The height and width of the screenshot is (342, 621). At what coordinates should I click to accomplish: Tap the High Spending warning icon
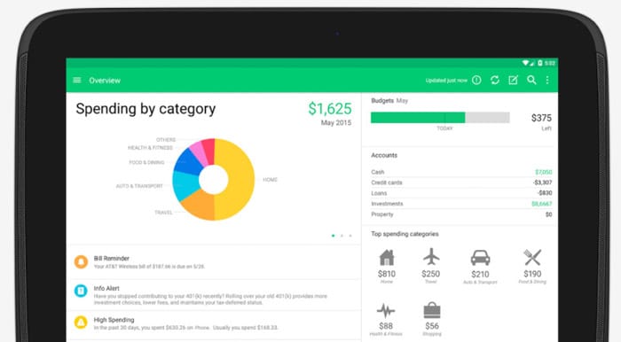coord(81,323)
